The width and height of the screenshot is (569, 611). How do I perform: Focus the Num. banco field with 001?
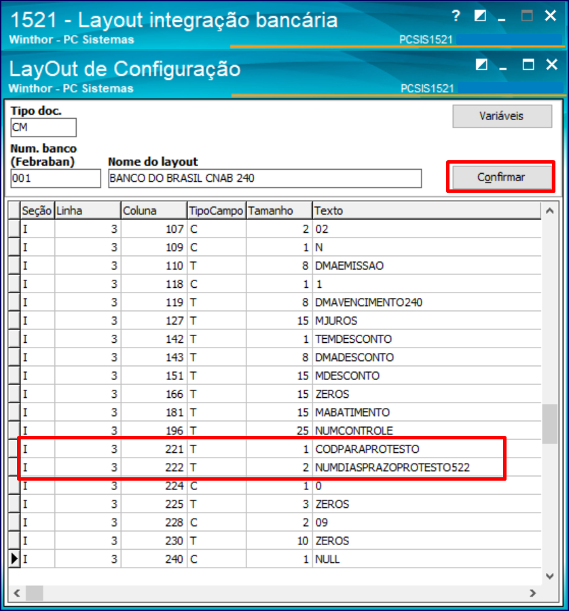56,179
